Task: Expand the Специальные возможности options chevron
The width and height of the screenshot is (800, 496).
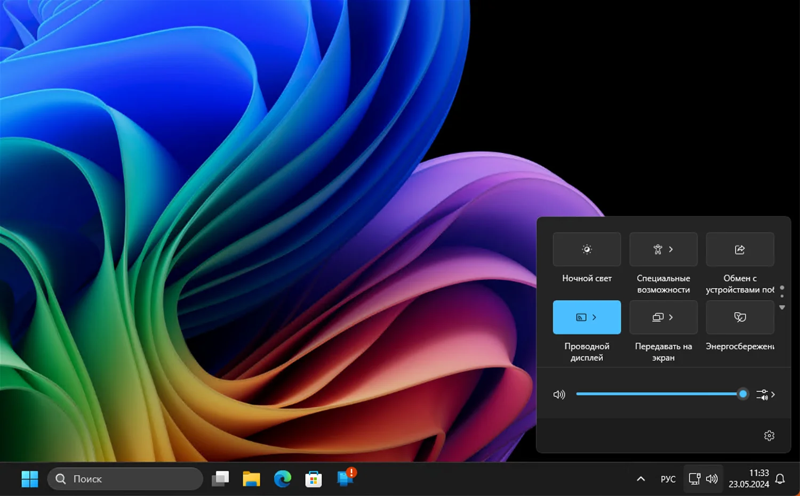Action: (x=671, y=249)
